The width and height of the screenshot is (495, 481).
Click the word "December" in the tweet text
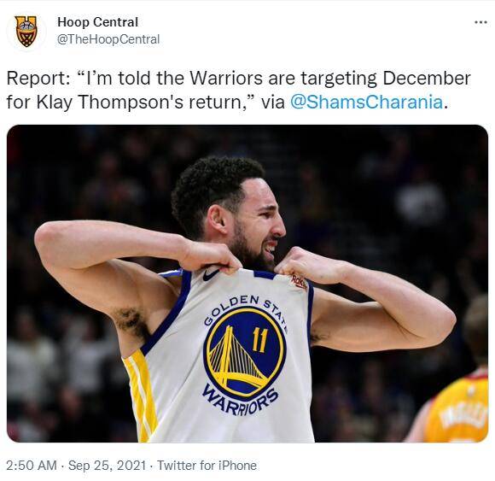tap(427, 78)
